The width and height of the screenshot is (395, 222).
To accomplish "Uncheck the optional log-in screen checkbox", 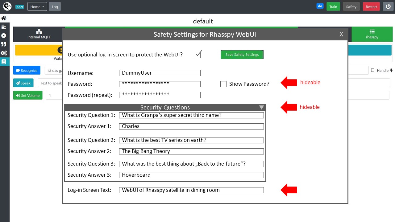I will click(x=198, y=54).
